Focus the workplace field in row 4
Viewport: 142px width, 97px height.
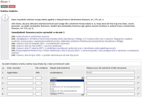(110, 89)
